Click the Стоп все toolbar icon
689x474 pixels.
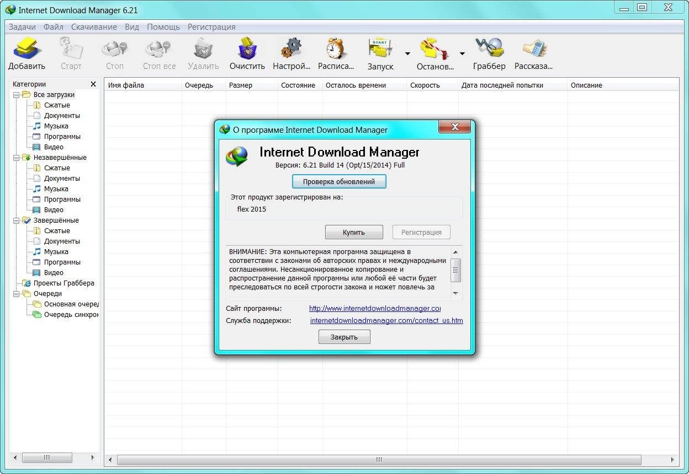(x=159, y=49)
